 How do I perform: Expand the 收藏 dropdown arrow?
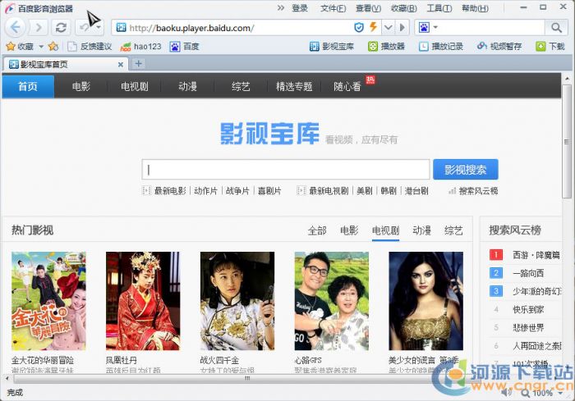point(41,47)
